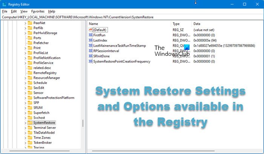Open the Favorites menu
This screenshot has height=154, width=264.
38,11
